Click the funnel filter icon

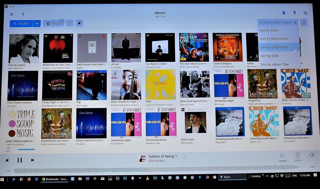(x=295, y=13)
